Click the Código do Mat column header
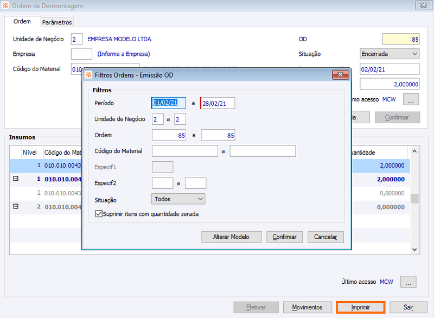The height and width of the screenshot is (318, 434). point(62,152)
